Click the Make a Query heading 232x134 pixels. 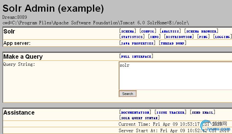(x=23, y=57)
